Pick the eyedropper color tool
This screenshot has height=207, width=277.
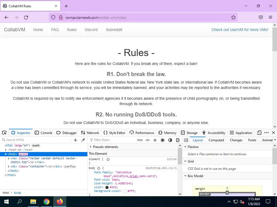[x=83, y=140]
